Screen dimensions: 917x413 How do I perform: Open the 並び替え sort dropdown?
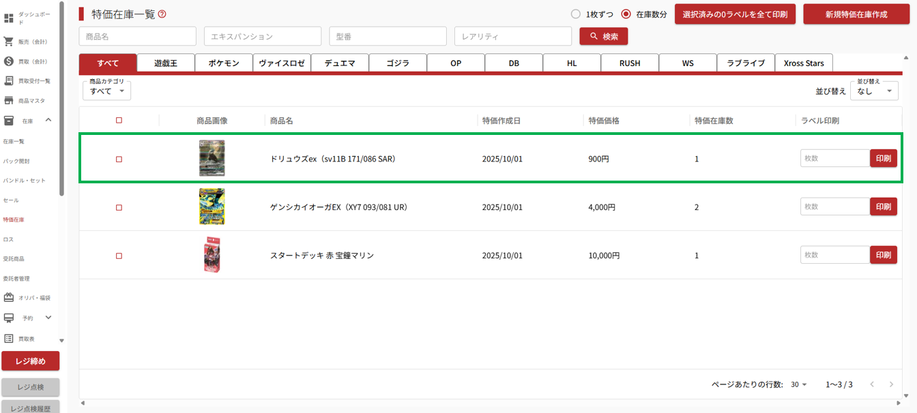[x=874, y=91]
